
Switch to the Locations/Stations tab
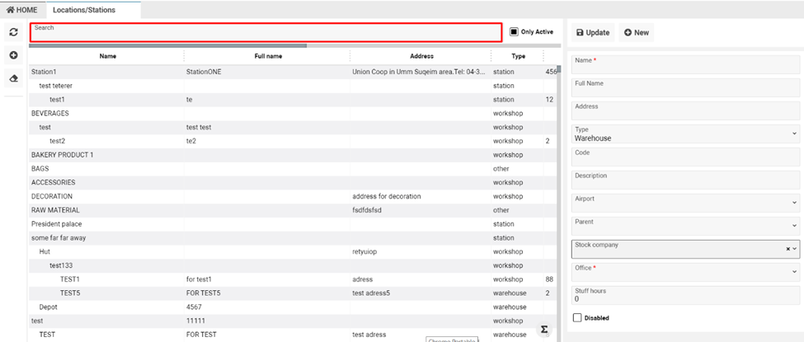pos(83,10)
